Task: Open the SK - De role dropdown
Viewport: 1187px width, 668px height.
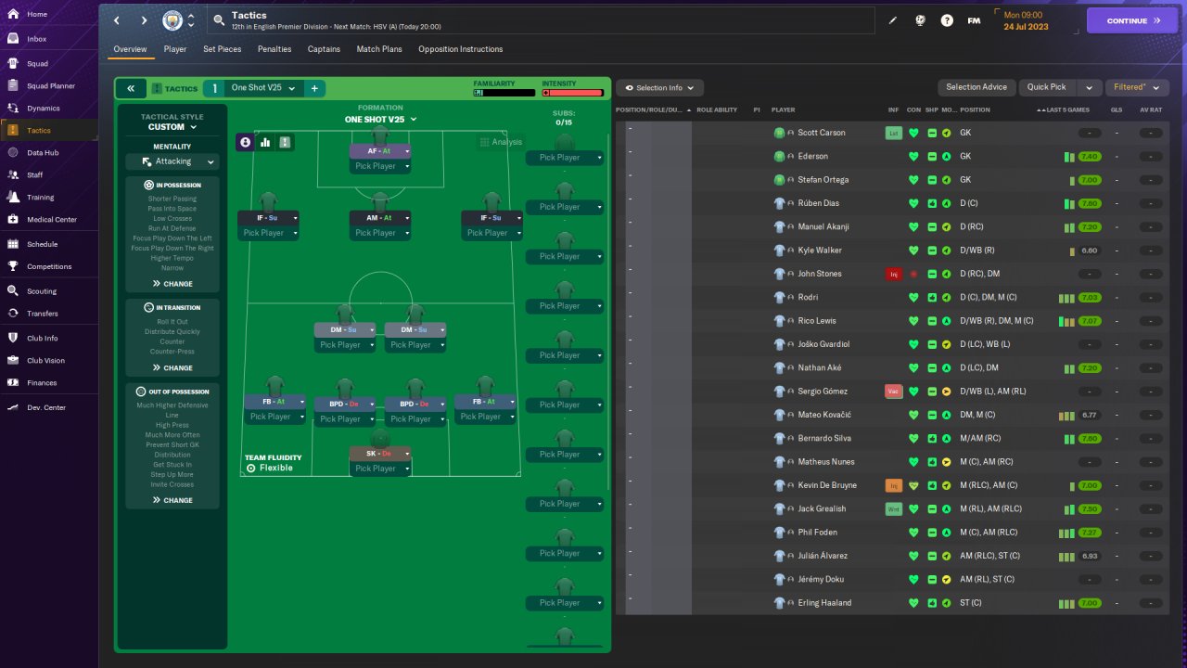Action: (380, 453)
